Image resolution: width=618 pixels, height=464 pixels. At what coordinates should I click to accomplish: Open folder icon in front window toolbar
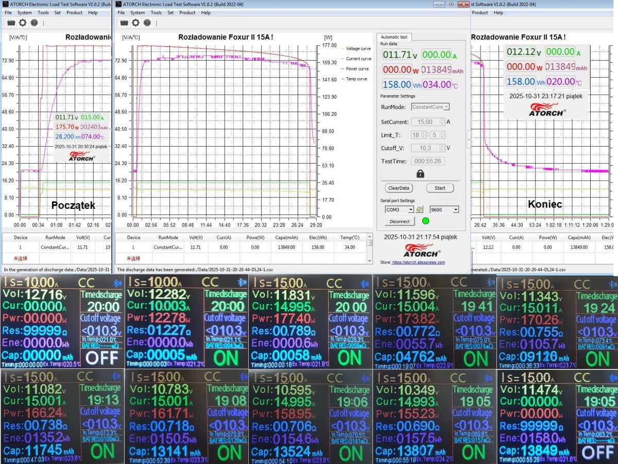tap(124, 23)
